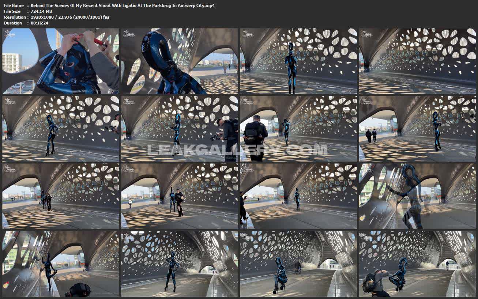Click thumbnail of figure crouching alone in heels
Screen dimensions: 478x299
[x=298, y=264]
